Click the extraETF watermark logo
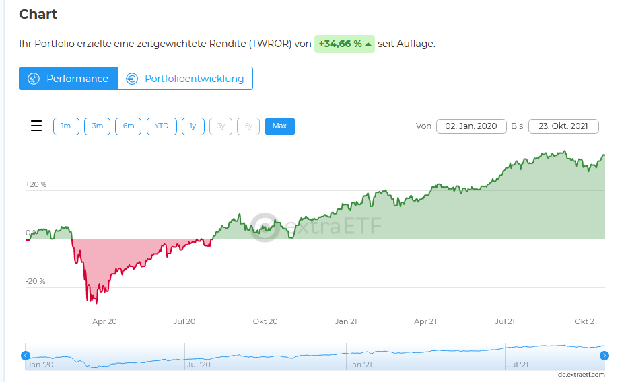 (x=265, y=226)
